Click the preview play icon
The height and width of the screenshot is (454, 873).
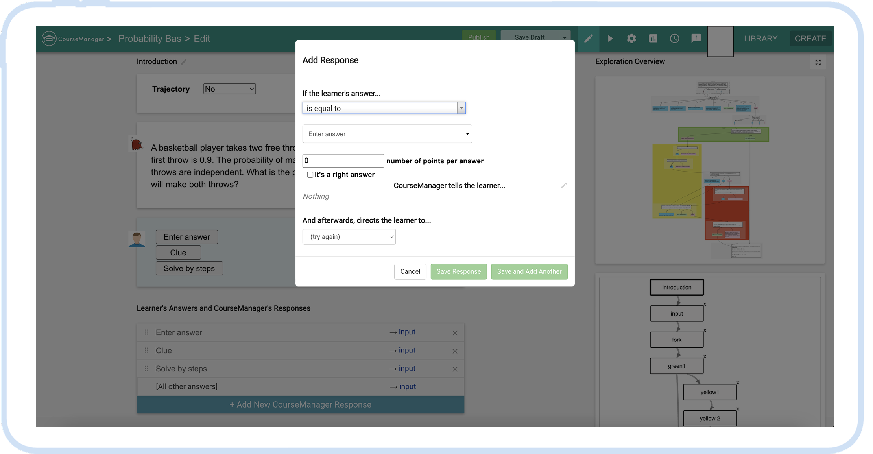pyautogui.click(x=610, y=39)
